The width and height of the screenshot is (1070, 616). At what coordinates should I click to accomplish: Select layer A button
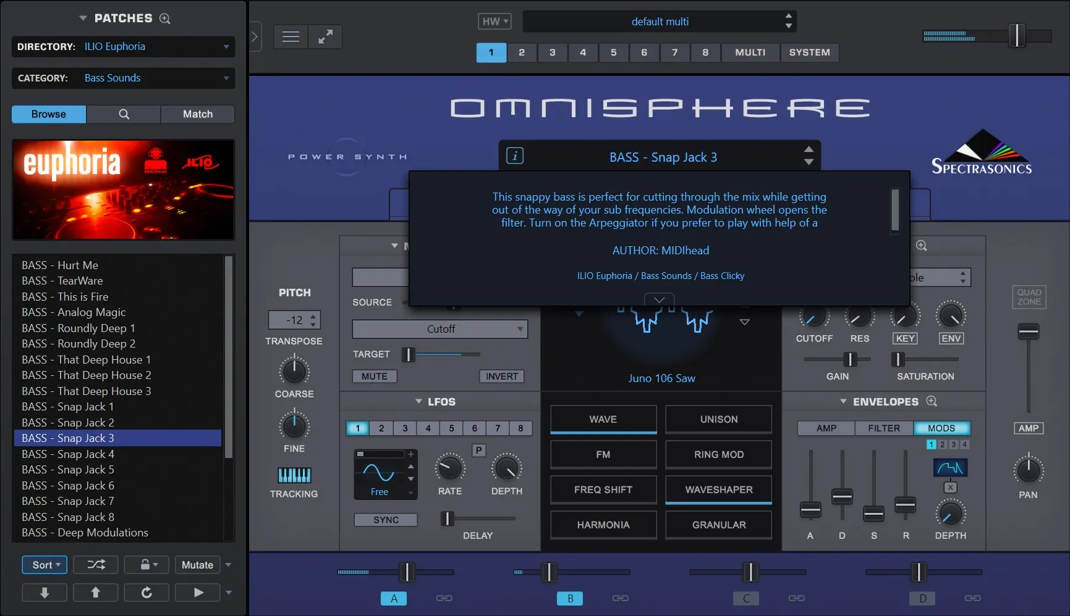[x=394, y=598]
